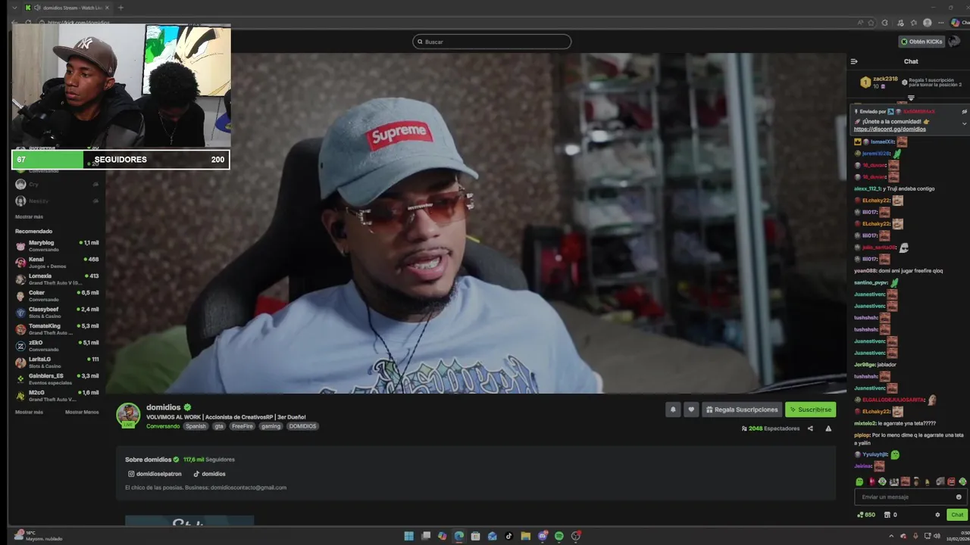Open Maryblog recommended channel
Screen dimensions: 970x545
(x=57, y=245)
